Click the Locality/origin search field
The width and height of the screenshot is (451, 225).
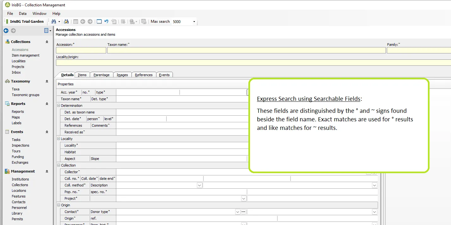click(x=253, y=63)
